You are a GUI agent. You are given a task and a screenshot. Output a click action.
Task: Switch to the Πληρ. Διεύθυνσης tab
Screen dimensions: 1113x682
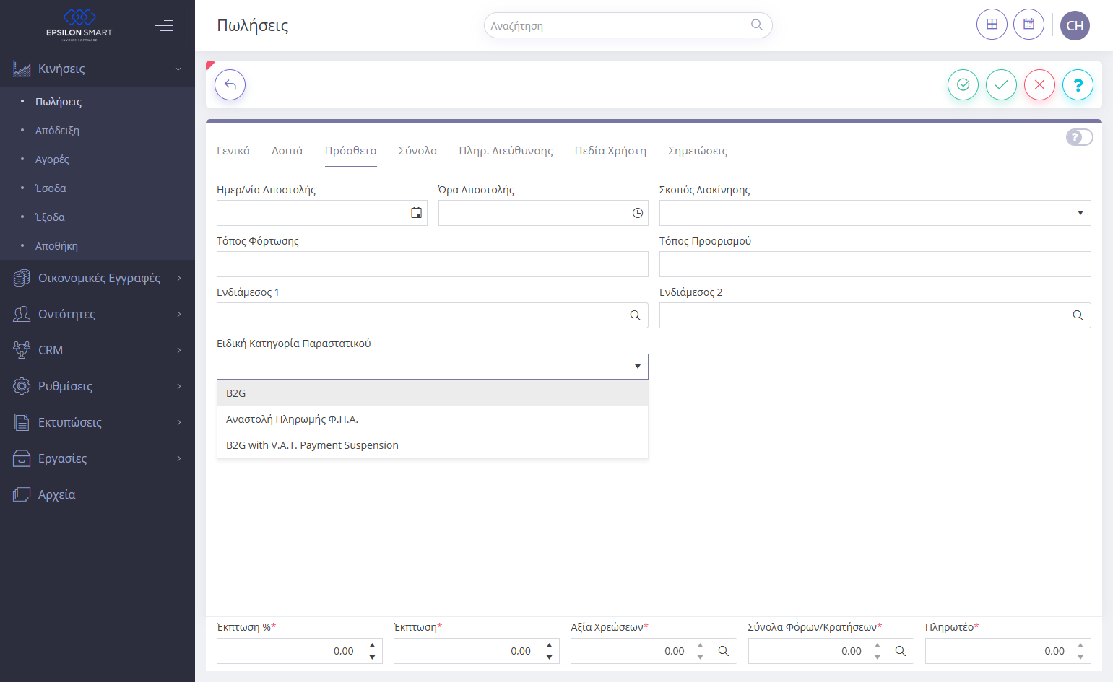point(506,151)
